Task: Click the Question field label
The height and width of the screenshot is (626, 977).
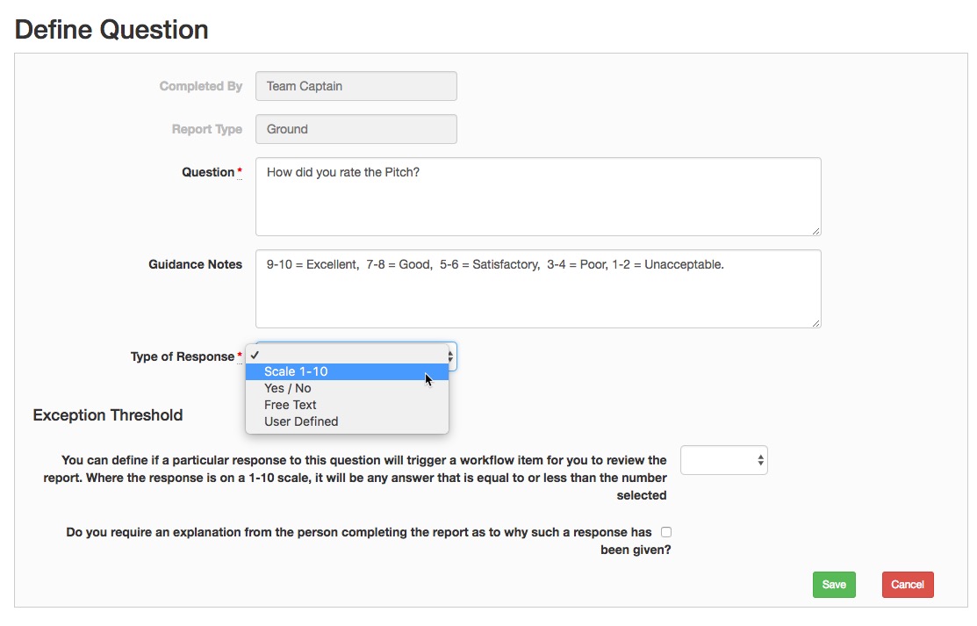Action: (x=208, y=172)
